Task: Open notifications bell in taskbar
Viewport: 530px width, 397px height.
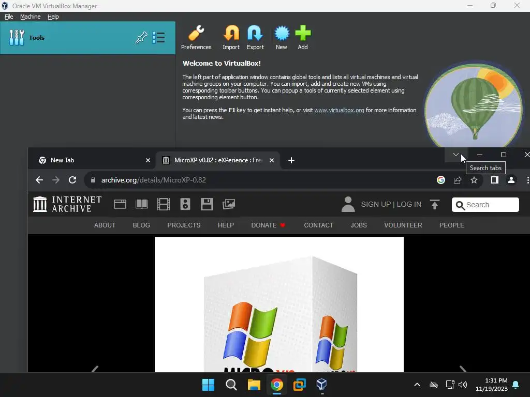Action: 516,385
